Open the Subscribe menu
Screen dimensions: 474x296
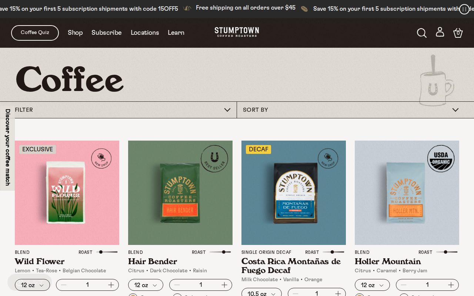coord(107,33)
